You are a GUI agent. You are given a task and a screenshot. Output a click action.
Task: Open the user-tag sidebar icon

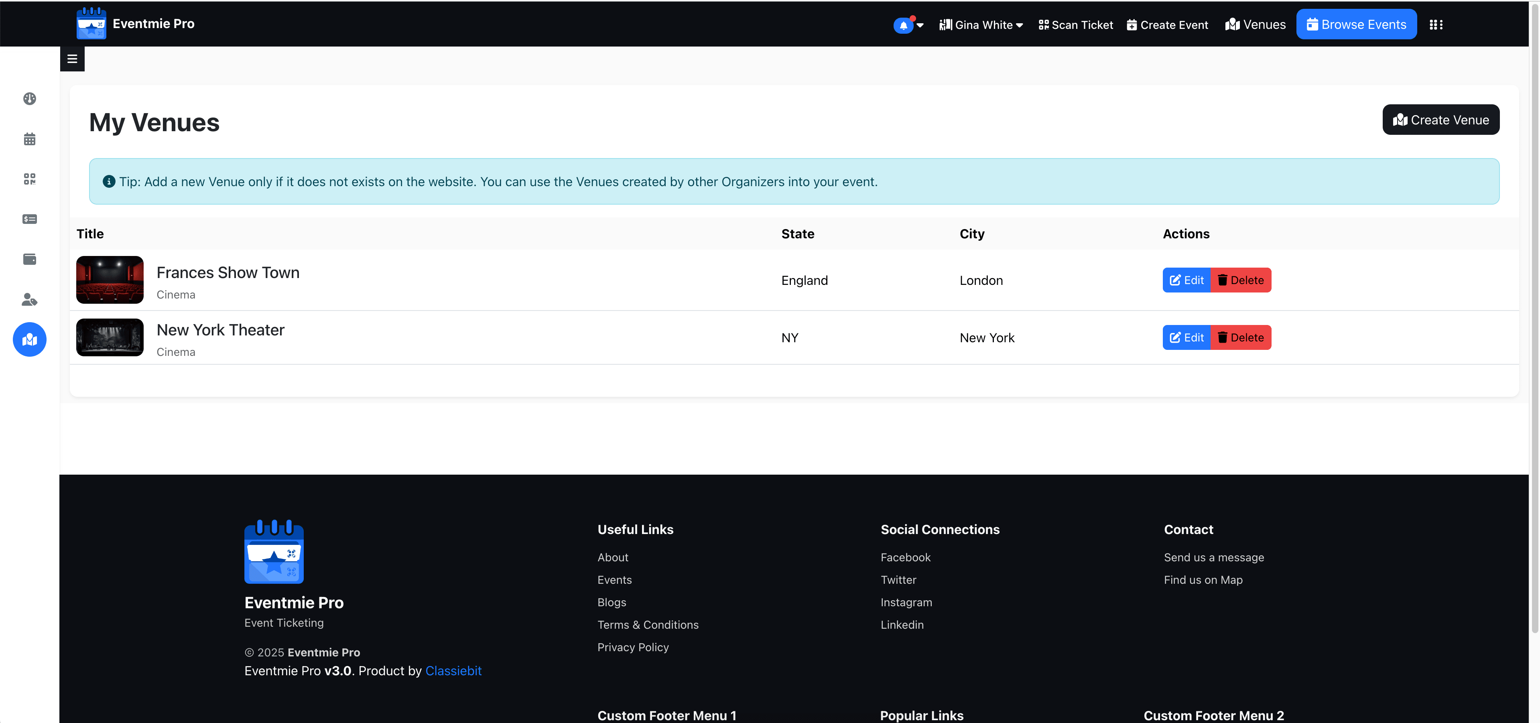(x=29, y=300)
